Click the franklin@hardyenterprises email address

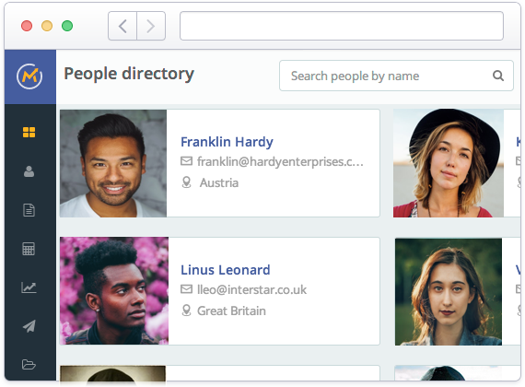click(280, 161)
